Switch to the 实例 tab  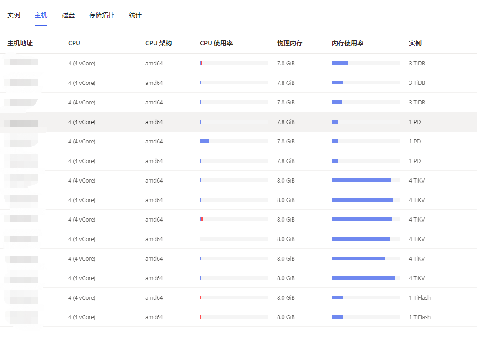coord(14,15)
